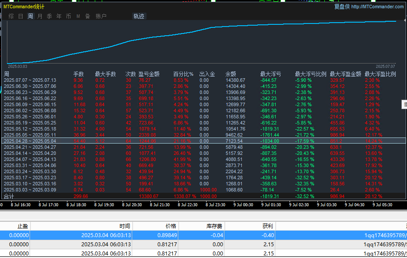Click the 复盘侠 label
Viewport: 407px width, 258px height.
coord(342,7)
